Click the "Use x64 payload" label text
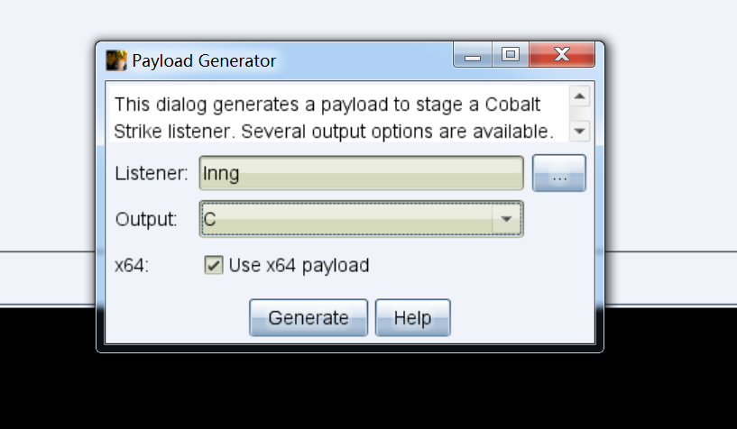737x429 pixels. 299,266
